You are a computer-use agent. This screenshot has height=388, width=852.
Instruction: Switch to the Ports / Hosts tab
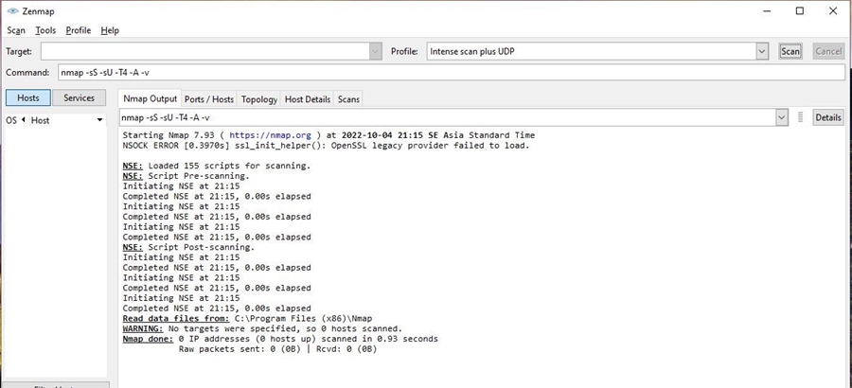coord(209,99)
